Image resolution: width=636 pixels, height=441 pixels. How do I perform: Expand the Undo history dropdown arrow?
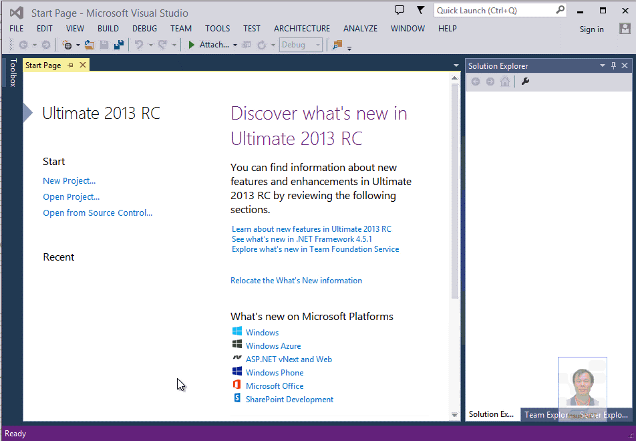(x=150, y=45)
